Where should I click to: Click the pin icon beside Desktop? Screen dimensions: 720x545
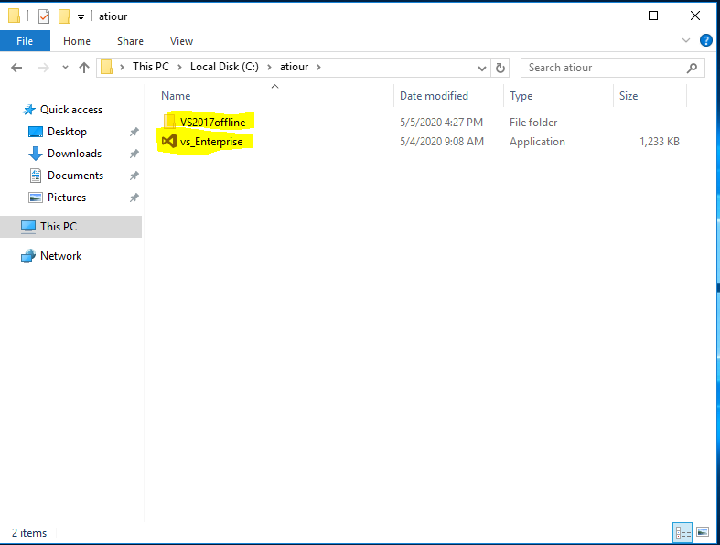click(134, 132)
